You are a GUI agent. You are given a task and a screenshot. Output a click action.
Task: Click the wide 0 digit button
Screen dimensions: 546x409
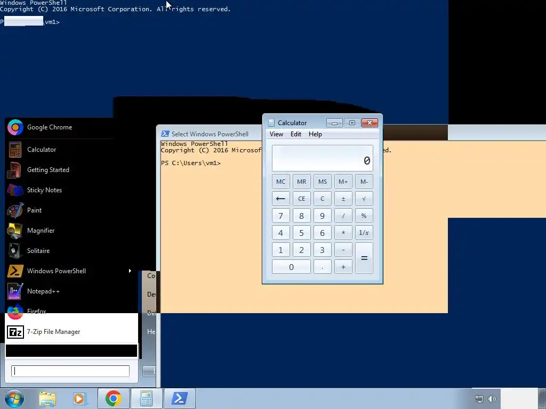point(291,267)
